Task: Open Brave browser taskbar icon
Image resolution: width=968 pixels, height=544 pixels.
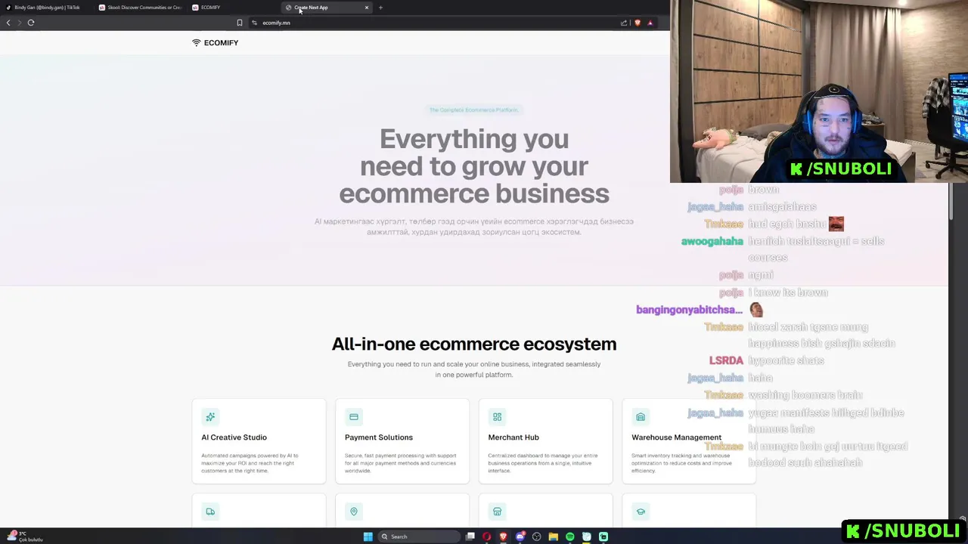Action: coord(504,536)
